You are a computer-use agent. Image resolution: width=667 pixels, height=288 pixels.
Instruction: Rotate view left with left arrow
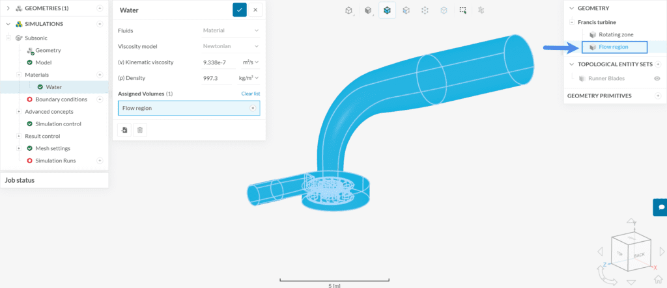coord(600,252)
